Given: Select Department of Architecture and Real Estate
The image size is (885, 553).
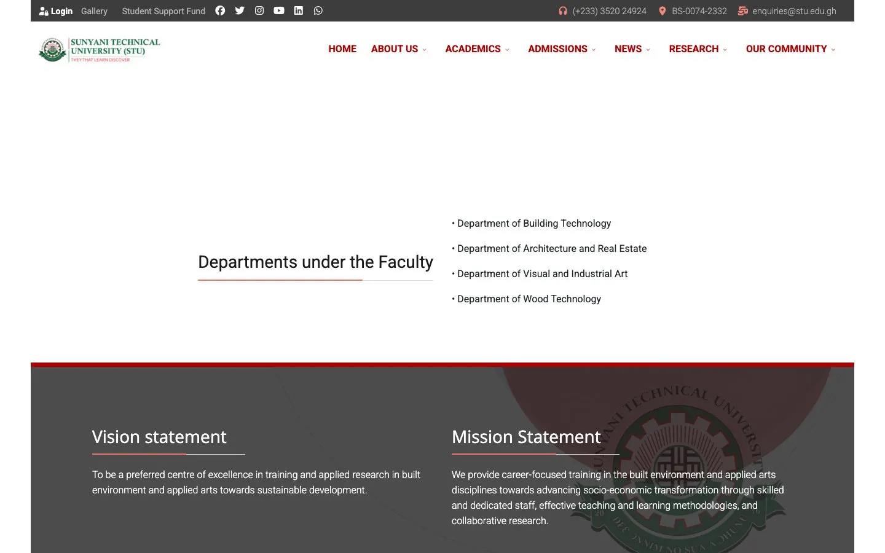Looking at the screenshot, I should 552,249.
